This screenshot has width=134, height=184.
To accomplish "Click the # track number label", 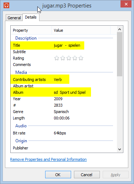I will (x=15, y=105).
